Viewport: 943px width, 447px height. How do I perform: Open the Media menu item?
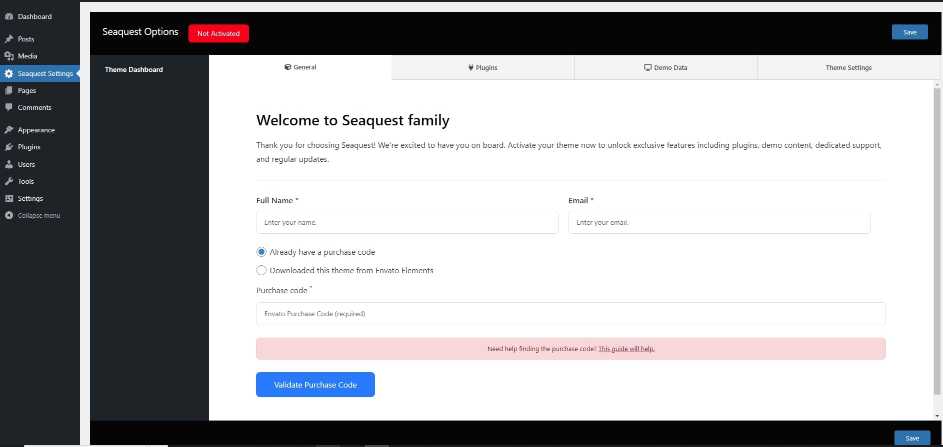click(40, 56)
